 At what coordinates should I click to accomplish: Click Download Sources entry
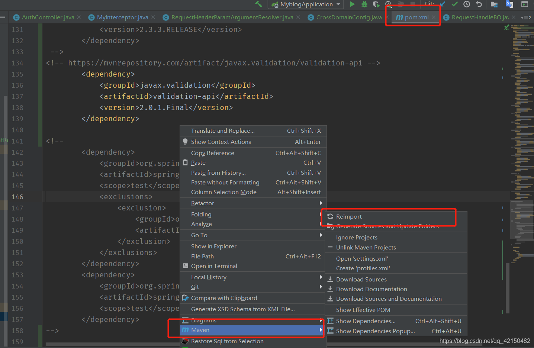tap(396, 280)
